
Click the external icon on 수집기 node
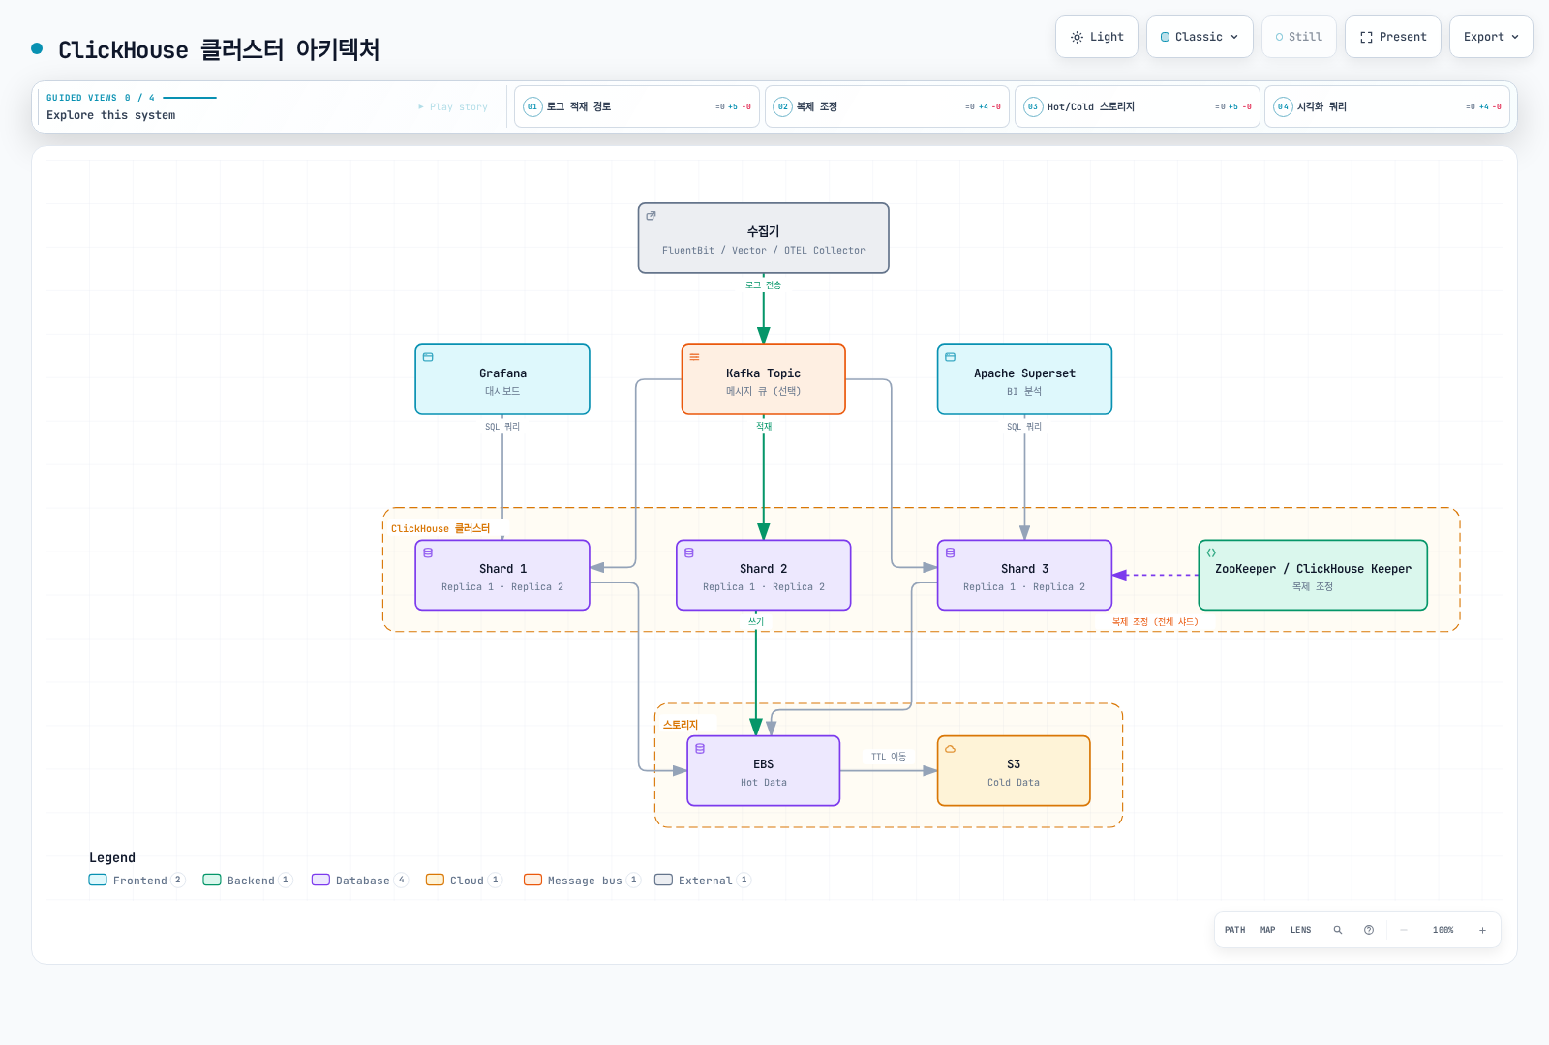tap(651, 216)
